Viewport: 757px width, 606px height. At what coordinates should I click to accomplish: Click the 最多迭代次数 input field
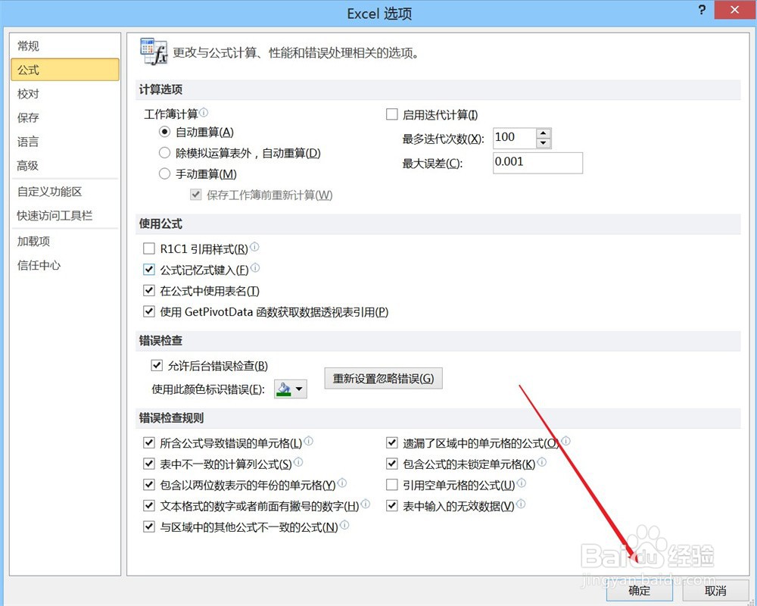[515, 138]
